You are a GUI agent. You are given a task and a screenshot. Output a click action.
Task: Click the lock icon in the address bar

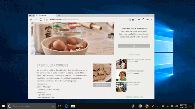(x=47, y=20)
